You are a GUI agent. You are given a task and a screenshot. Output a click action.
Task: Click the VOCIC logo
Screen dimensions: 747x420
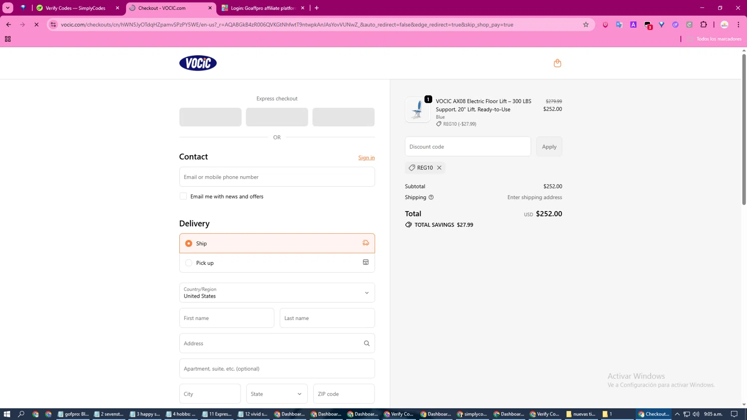[x=198, y=63]
